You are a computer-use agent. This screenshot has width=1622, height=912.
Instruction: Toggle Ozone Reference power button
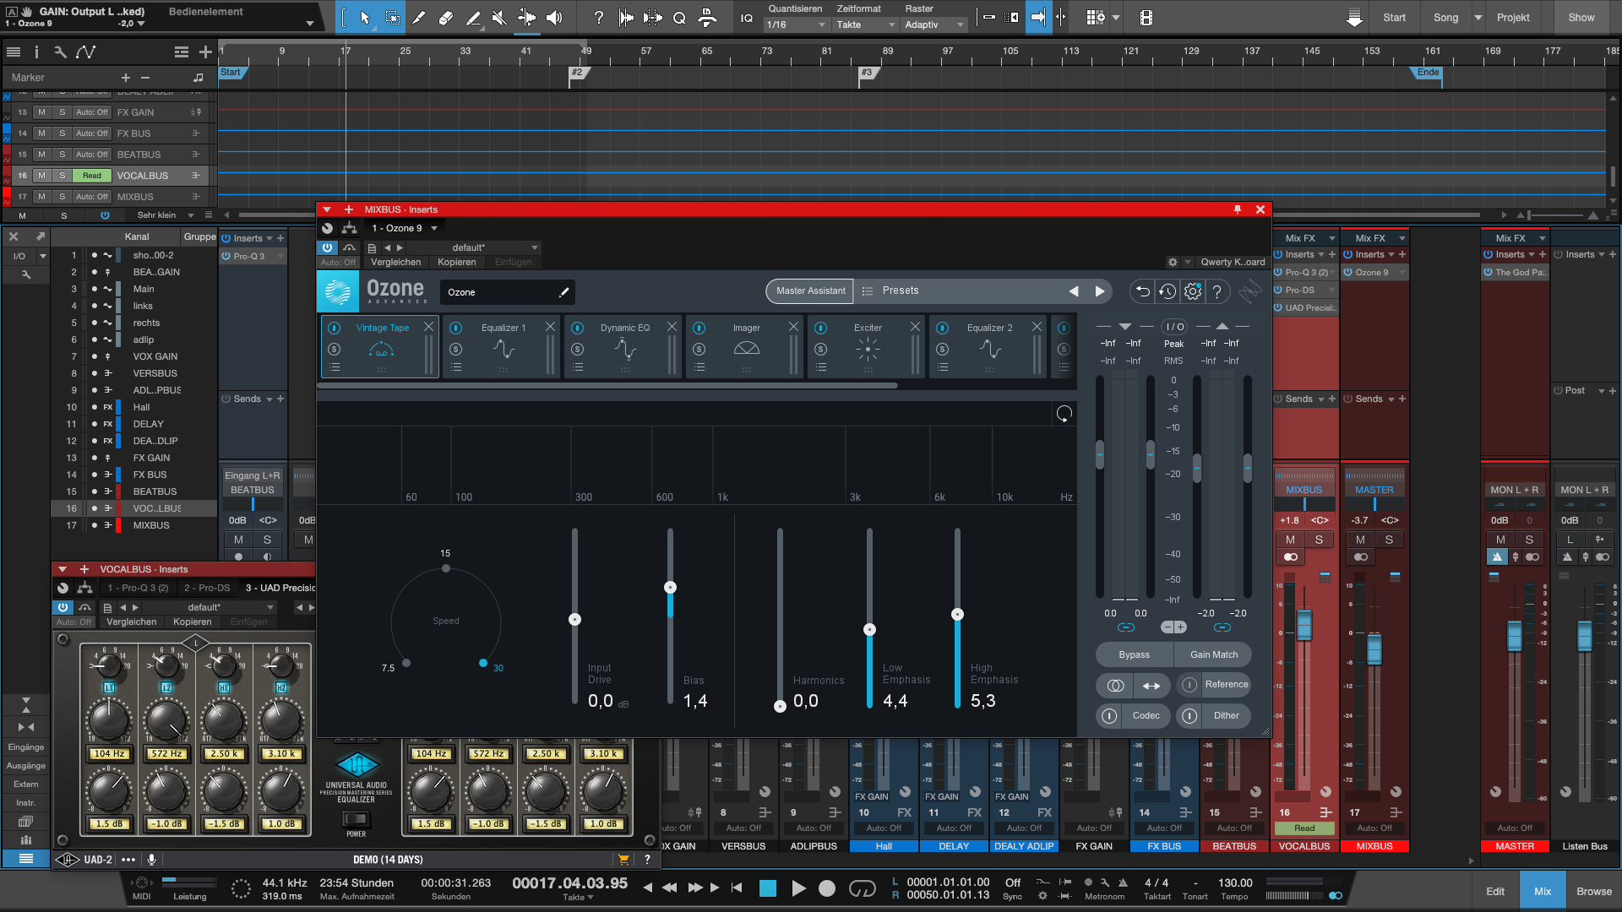pyautogui.click(x=1189, y=685)
